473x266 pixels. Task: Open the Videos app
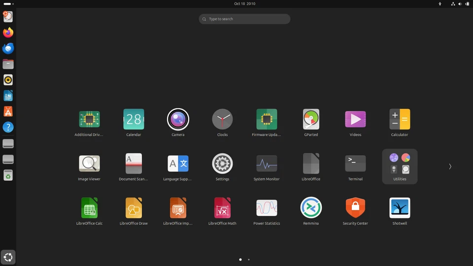(x=355, y=119)
